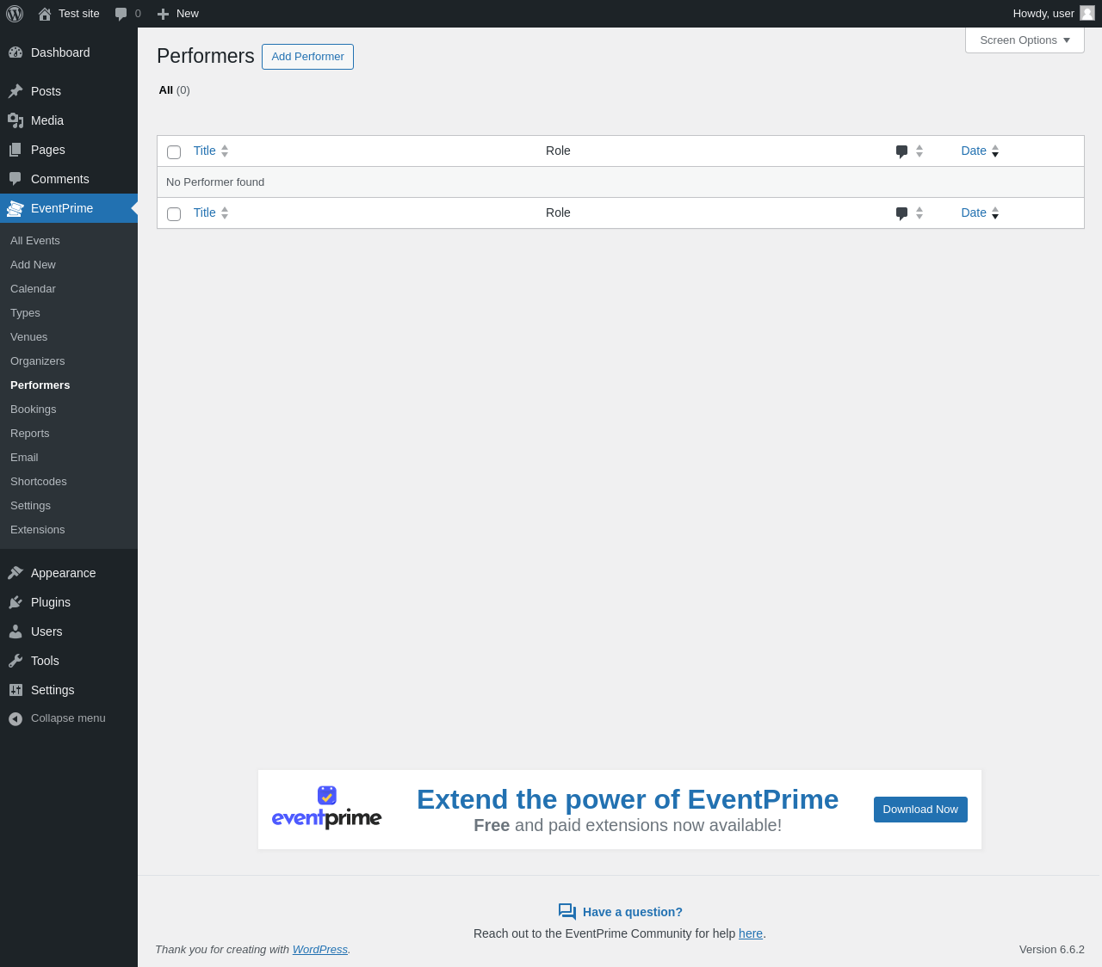Click Howdy, user account text
Viewport: 1102px width, 967px height.
(1043, 14)
